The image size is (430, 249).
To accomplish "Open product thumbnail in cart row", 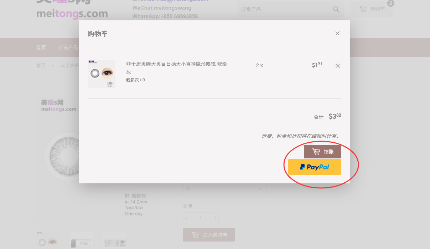I will point(102,74).
